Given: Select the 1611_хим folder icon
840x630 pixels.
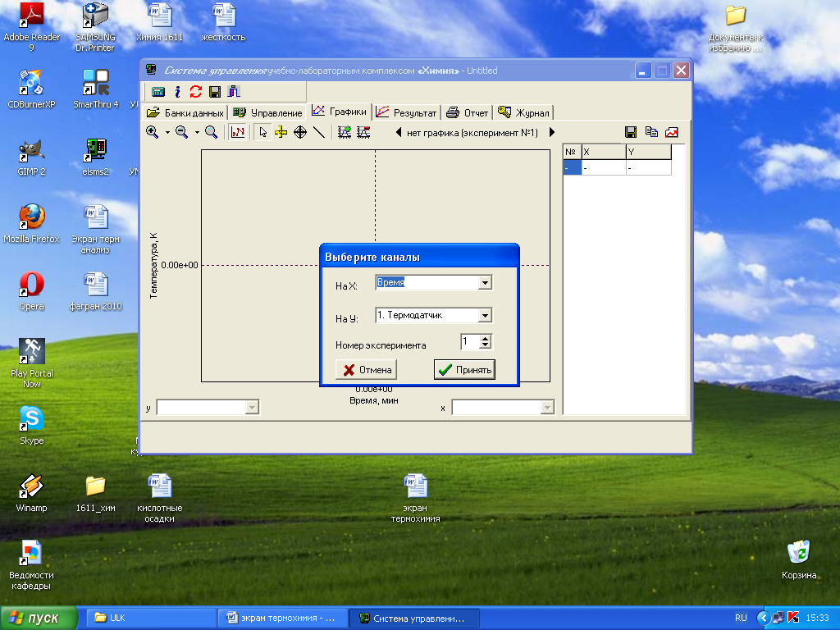Looking at the screenshot, I should click(95, 493).
